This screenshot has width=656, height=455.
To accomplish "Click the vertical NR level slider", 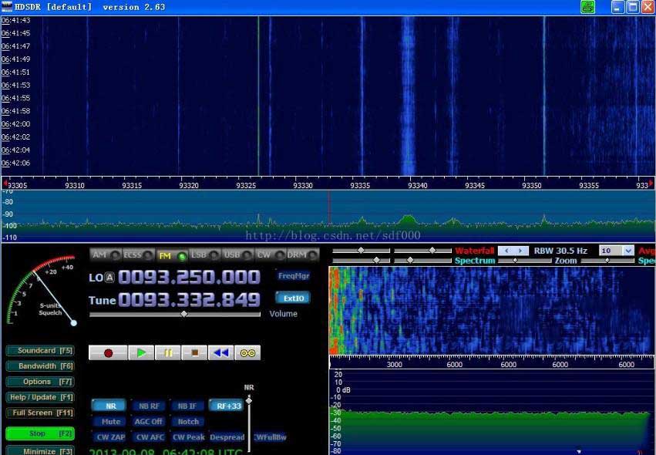I will [x=249, y=423].
